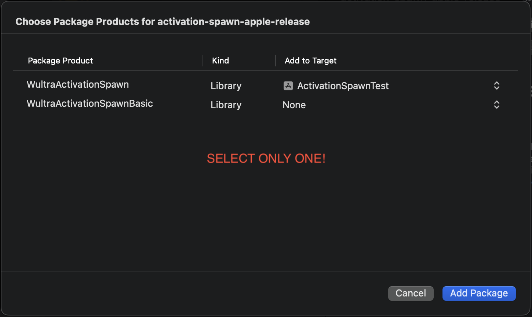
Task: Click the Add to Target column header
Action: pyautogui.click(x=311, y=61)
